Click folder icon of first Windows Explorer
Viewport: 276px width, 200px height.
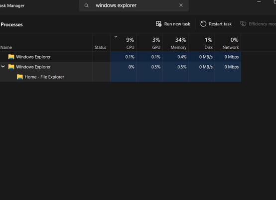(x=11, y=57)
